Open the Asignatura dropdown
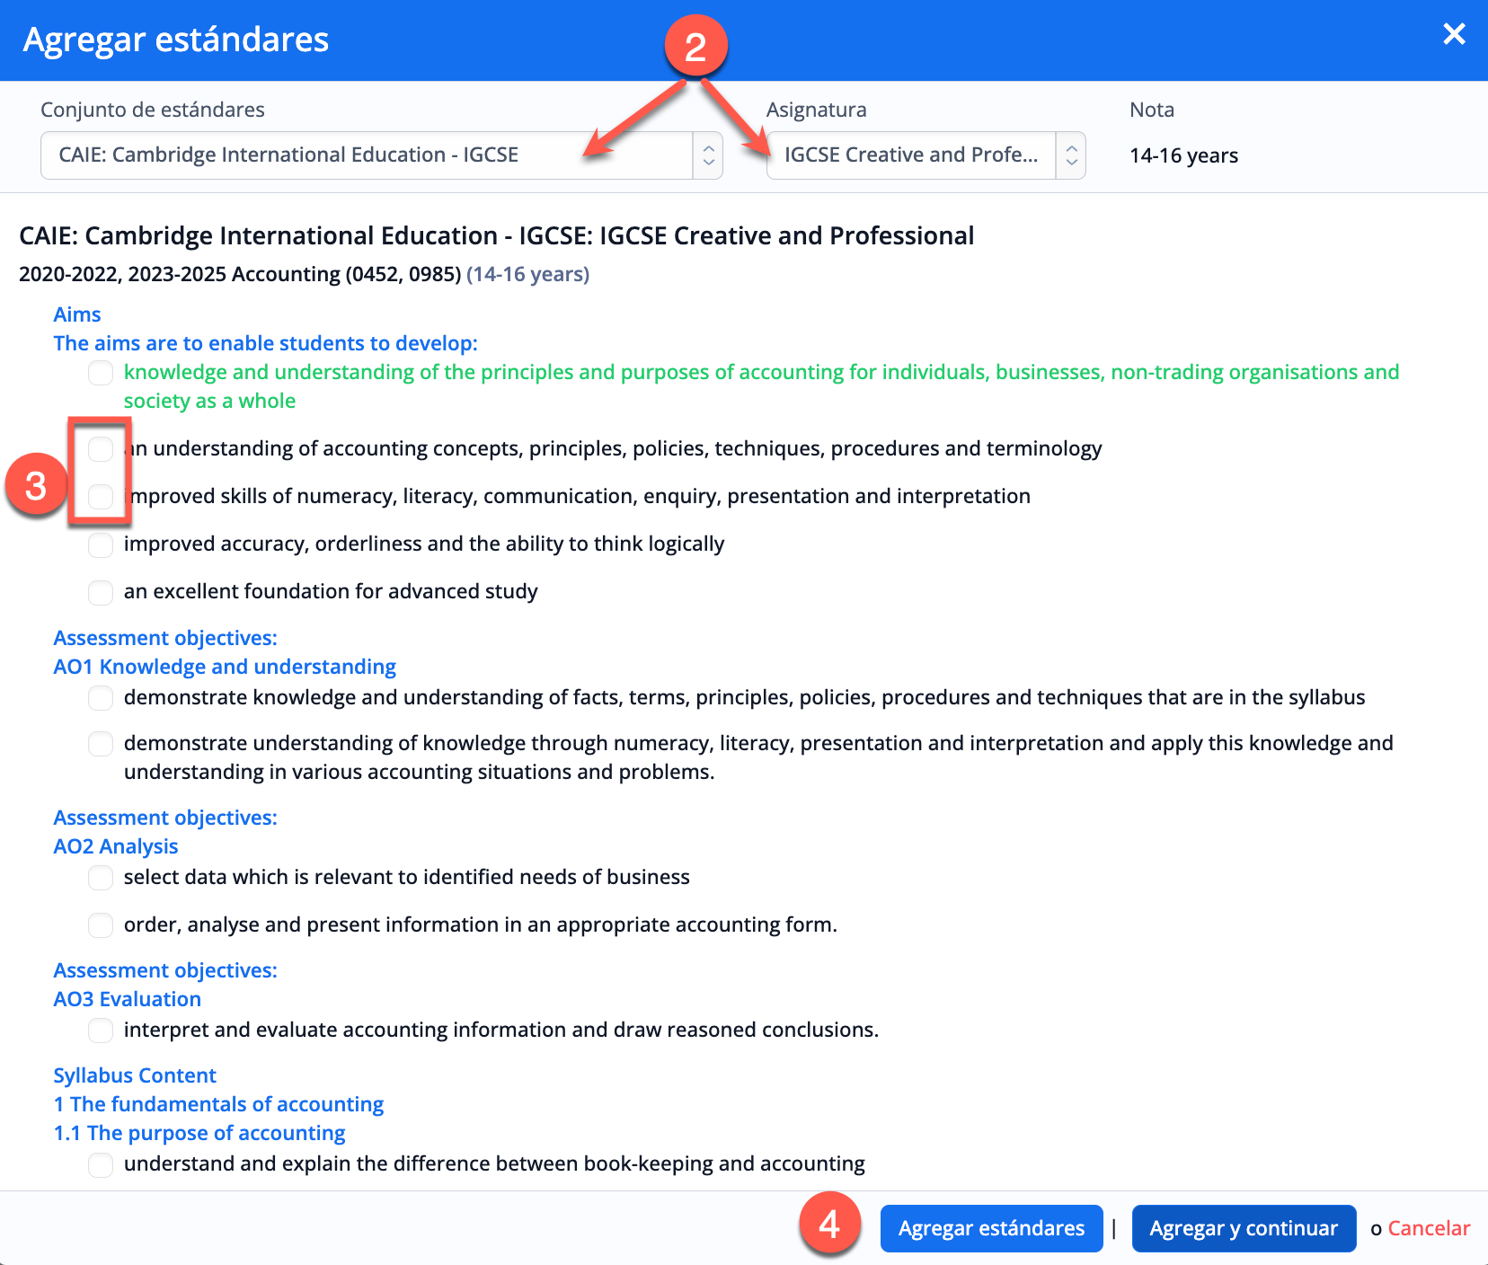Viewport: 1488px width, 1265px height. 910,155
